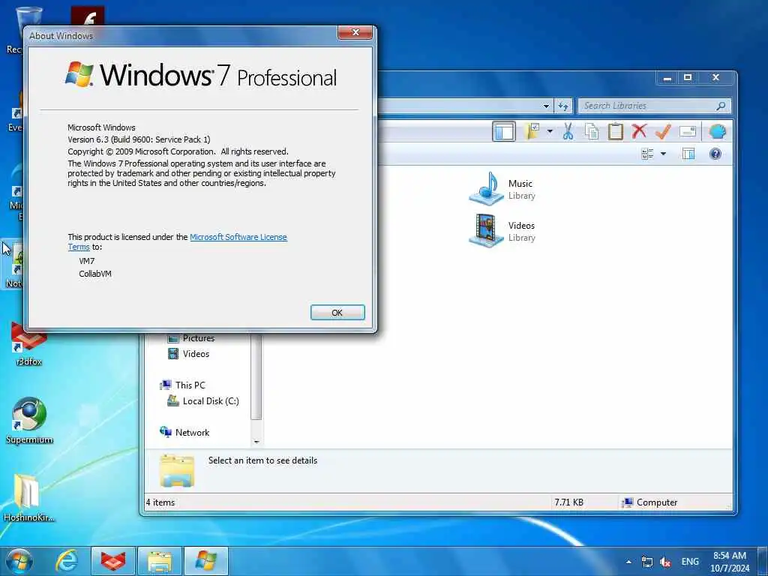Click the muted volume tray icon
768x576 pixels.
(x=665, y=562)
